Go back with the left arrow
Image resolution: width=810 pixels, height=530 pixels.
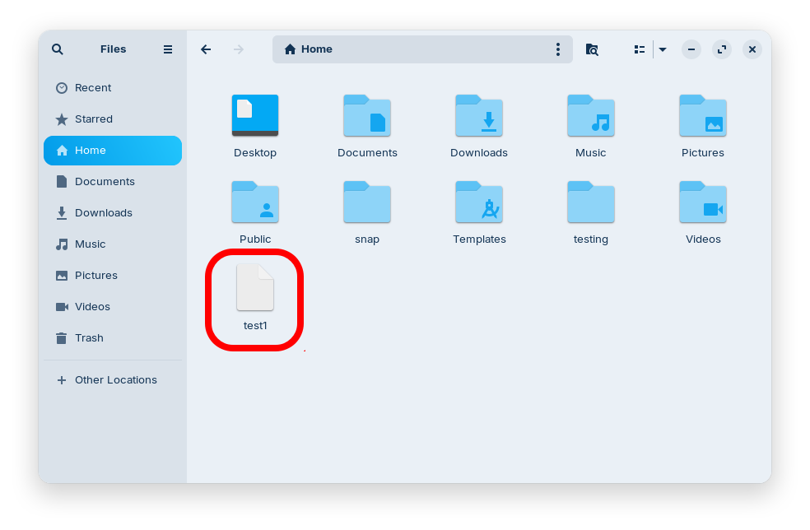[206, 49]
